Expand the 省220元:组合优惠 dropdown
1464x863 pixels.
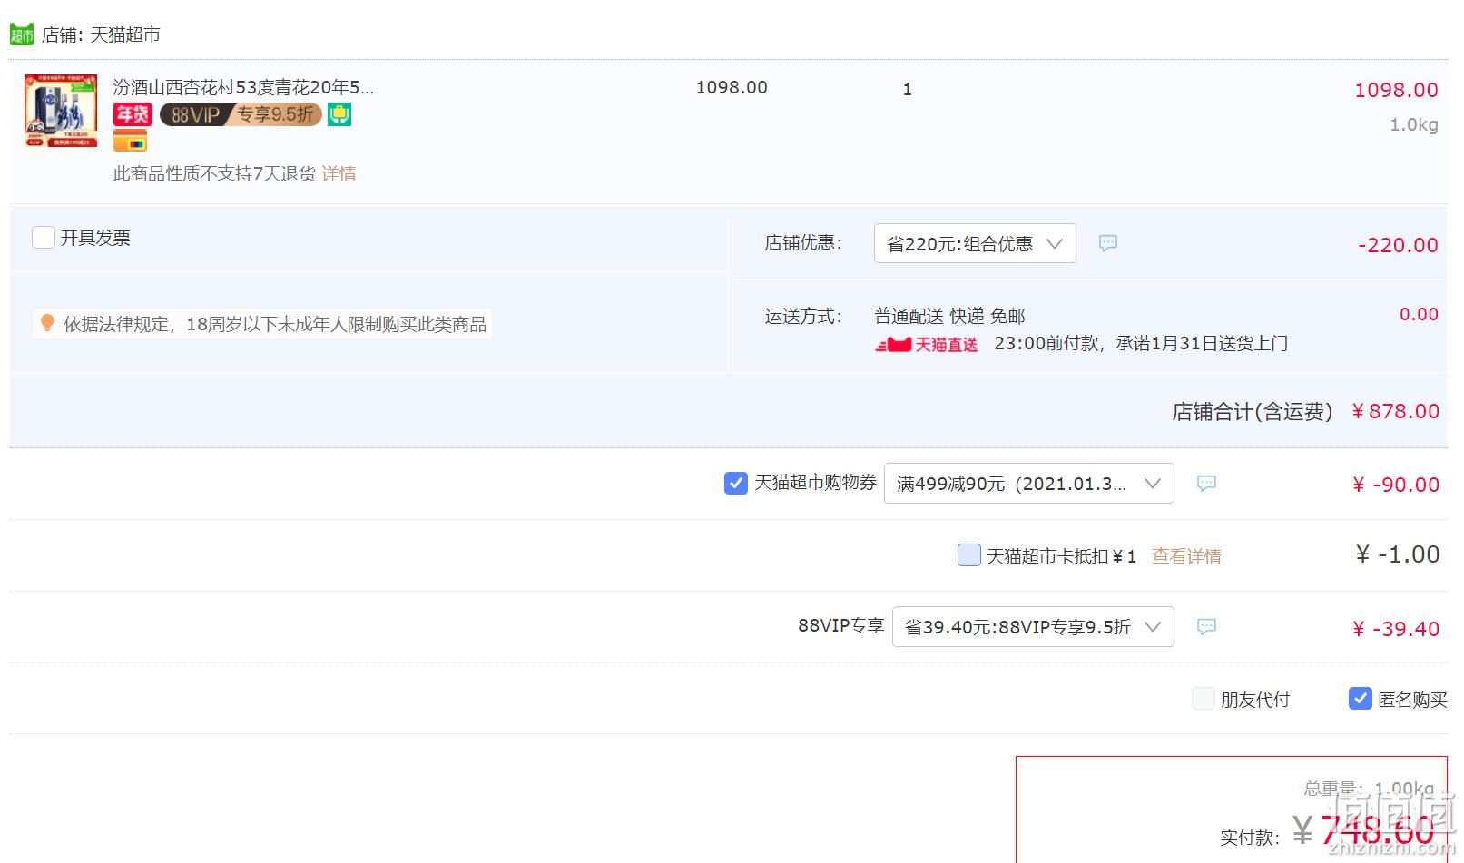pyautogui.click(x=975, y=243)
